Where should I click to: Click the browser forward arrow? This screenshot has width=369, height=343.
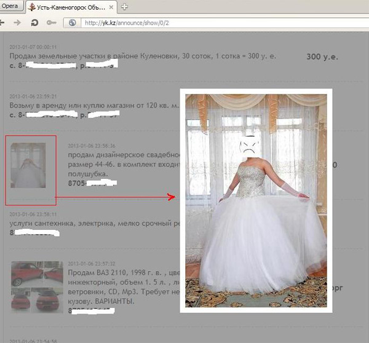(x=18, y=23)
